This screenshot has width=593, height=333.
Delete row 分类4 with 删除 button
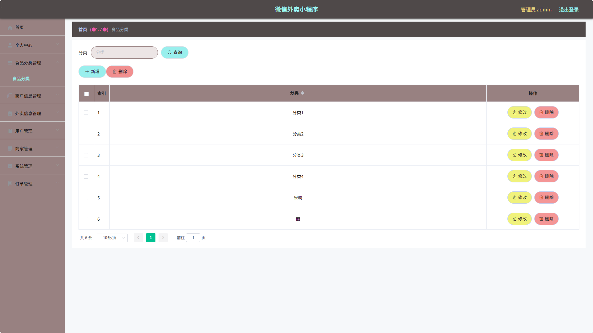click(x=546, y=176)
